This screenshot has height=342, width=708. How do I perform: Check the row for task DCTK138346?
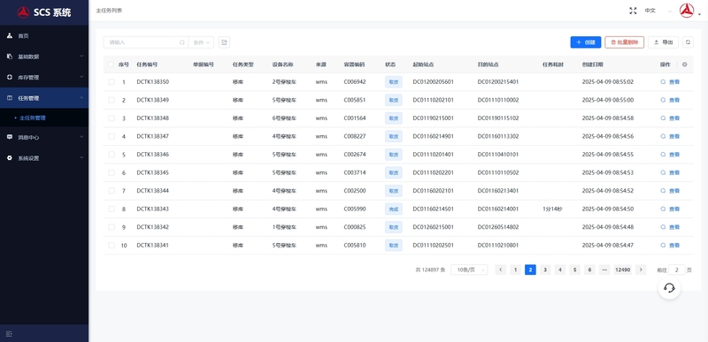click(112, 155)
